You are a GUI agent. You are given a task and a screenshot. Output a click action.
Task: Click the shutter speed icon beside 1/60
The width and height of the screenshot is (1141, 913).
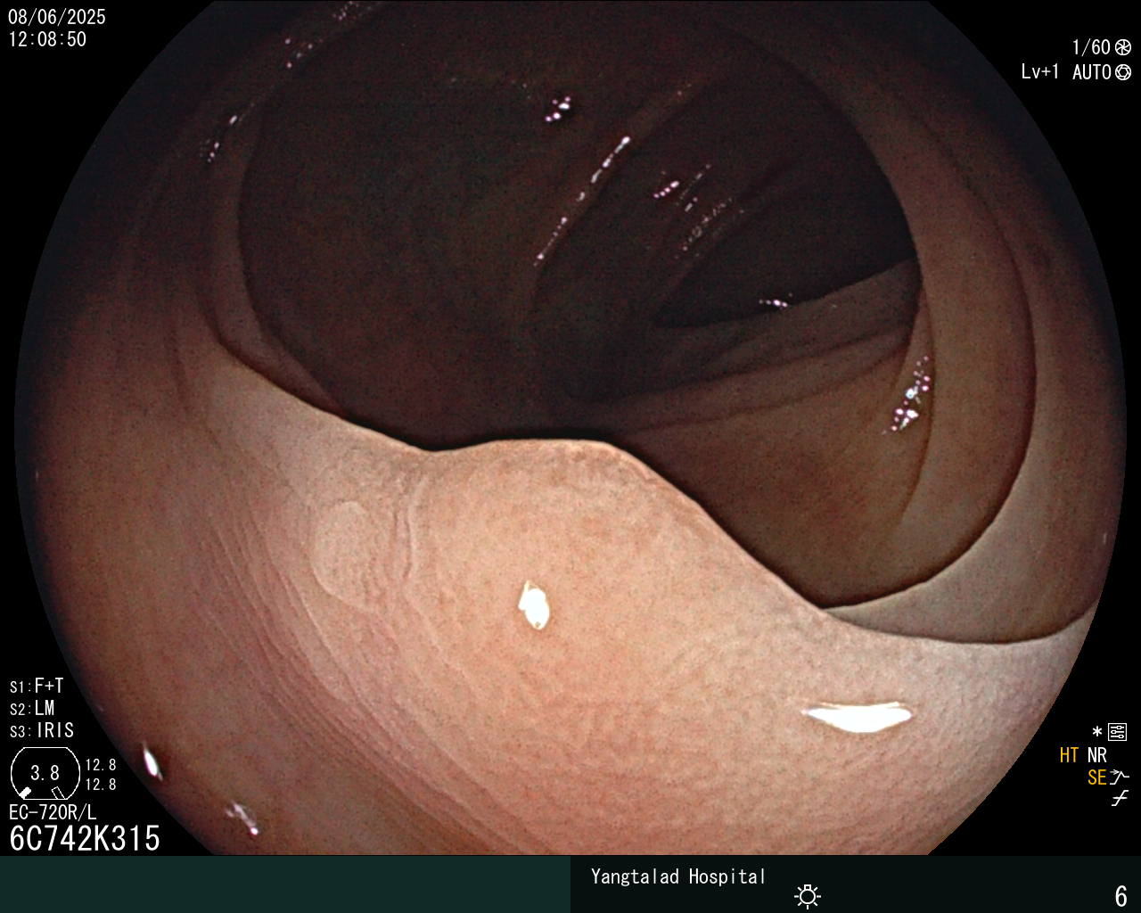(1123, 47)
